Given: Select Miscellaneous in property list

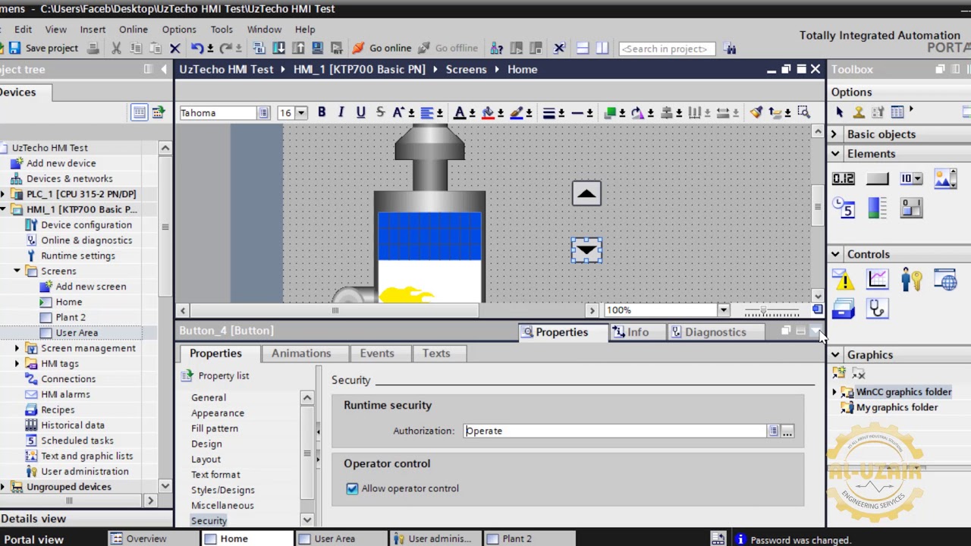Looking at the screenshot, I should click(x=222, y=506).
